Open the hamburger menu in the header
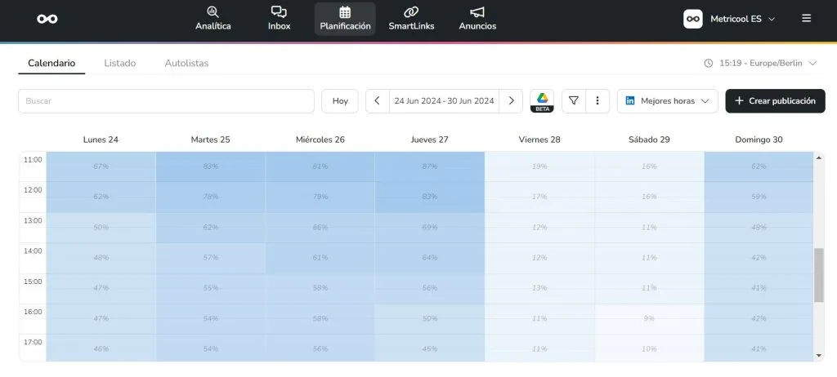This screenshot has width=837, height=377. pos(807,18)
